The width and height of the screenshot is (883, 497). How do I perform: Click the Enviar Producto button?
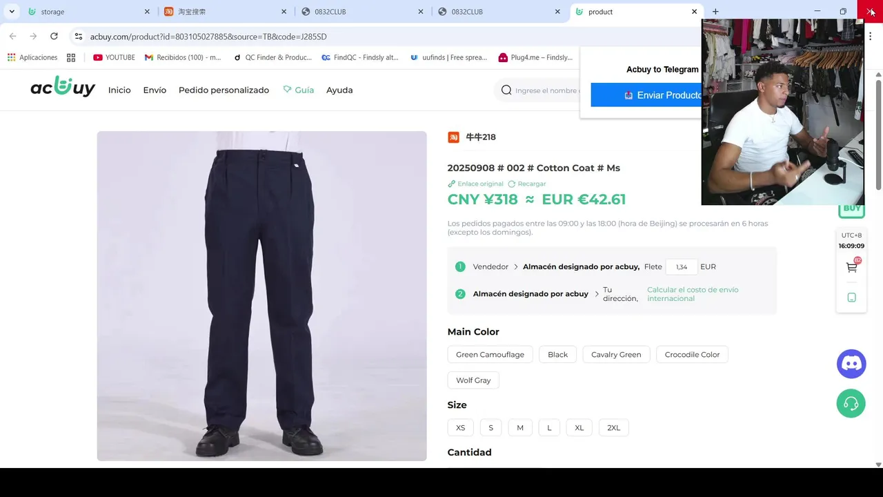[646, 95]
